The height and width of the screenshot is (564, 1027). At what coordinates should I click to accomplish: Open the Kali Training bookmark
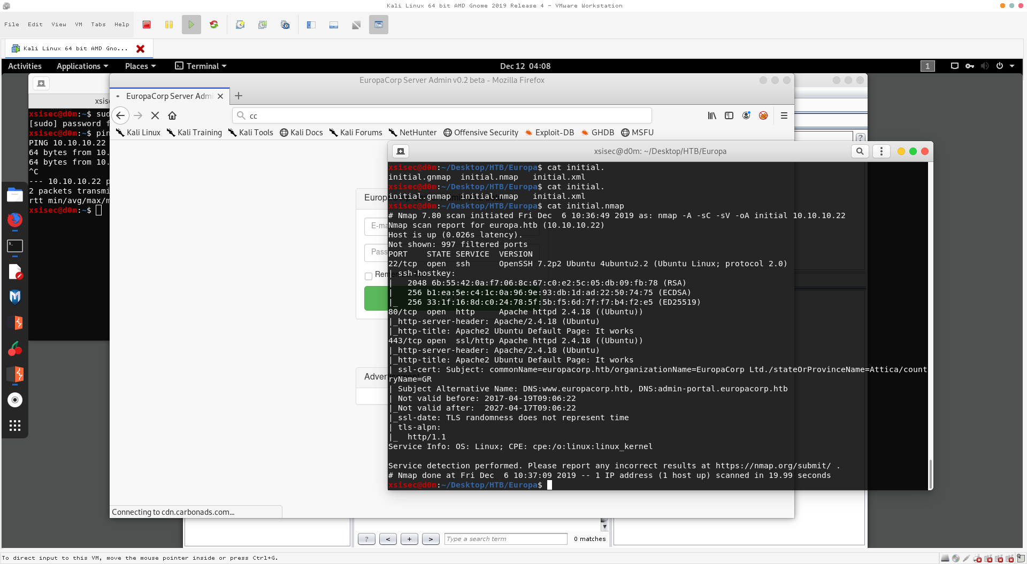pyautogui.click(x=194, y=133)
